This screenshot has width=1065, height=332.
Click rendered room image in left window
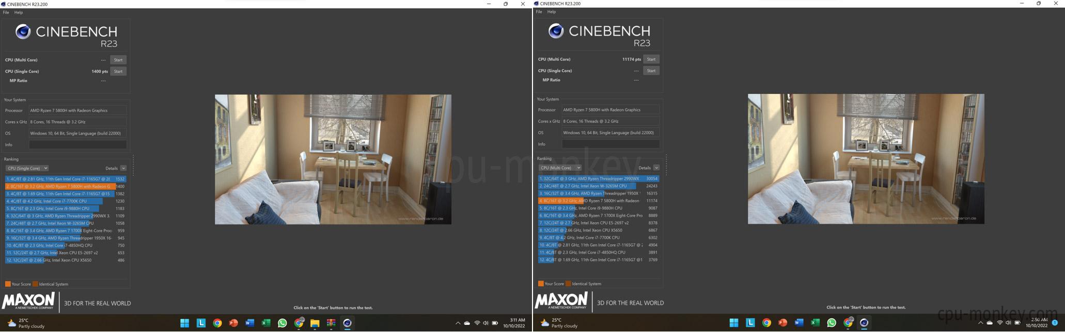(x=333, y=159)
